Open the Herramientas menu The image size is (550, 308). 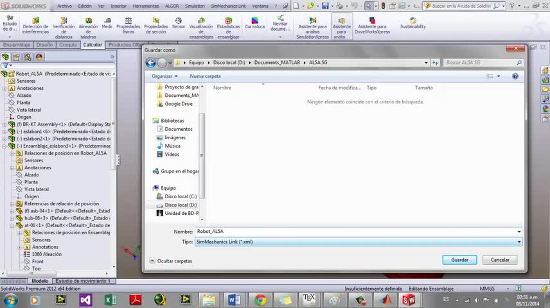point(146,6)
